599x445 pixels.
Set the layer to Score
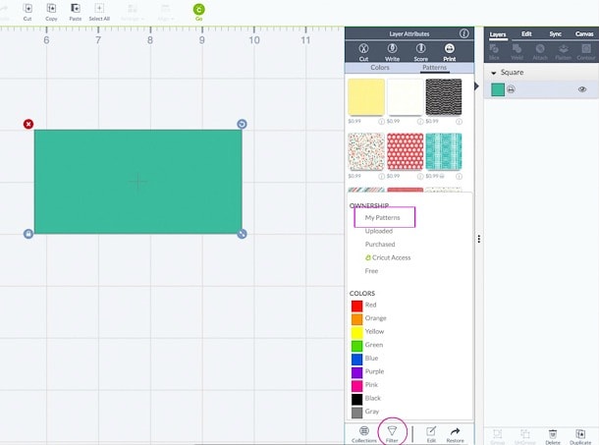pos(420,52)
